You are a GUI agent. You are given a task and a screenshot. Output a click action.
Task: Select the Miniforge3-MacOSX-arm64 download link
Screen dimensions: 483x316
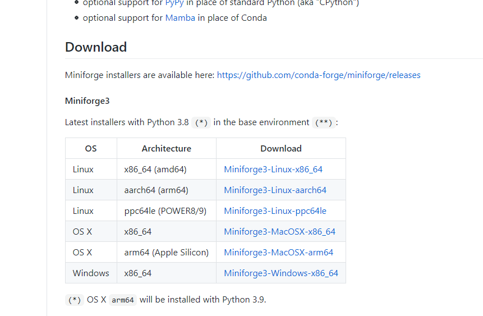coord(278,253)
